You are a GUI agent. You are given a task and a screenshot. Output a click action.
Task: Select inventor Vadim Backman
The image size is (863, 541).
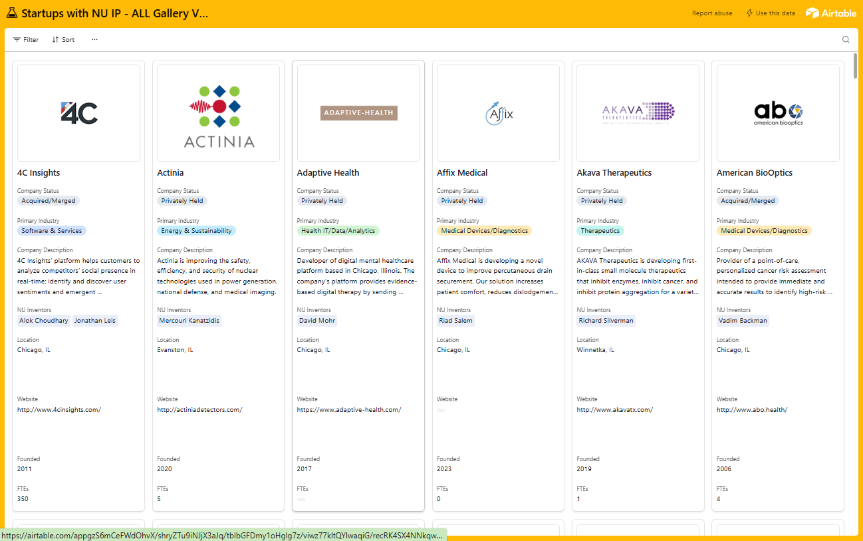click(x=743, y=321)
